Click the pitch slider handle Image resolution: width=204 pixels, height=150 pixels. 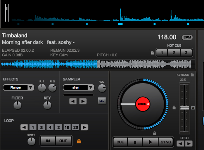pos(185,108)
